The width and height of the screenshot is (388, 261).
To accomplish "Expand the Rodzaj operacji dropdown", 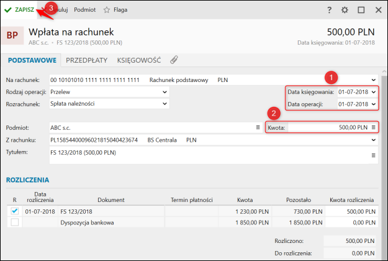I will point(165,92).
